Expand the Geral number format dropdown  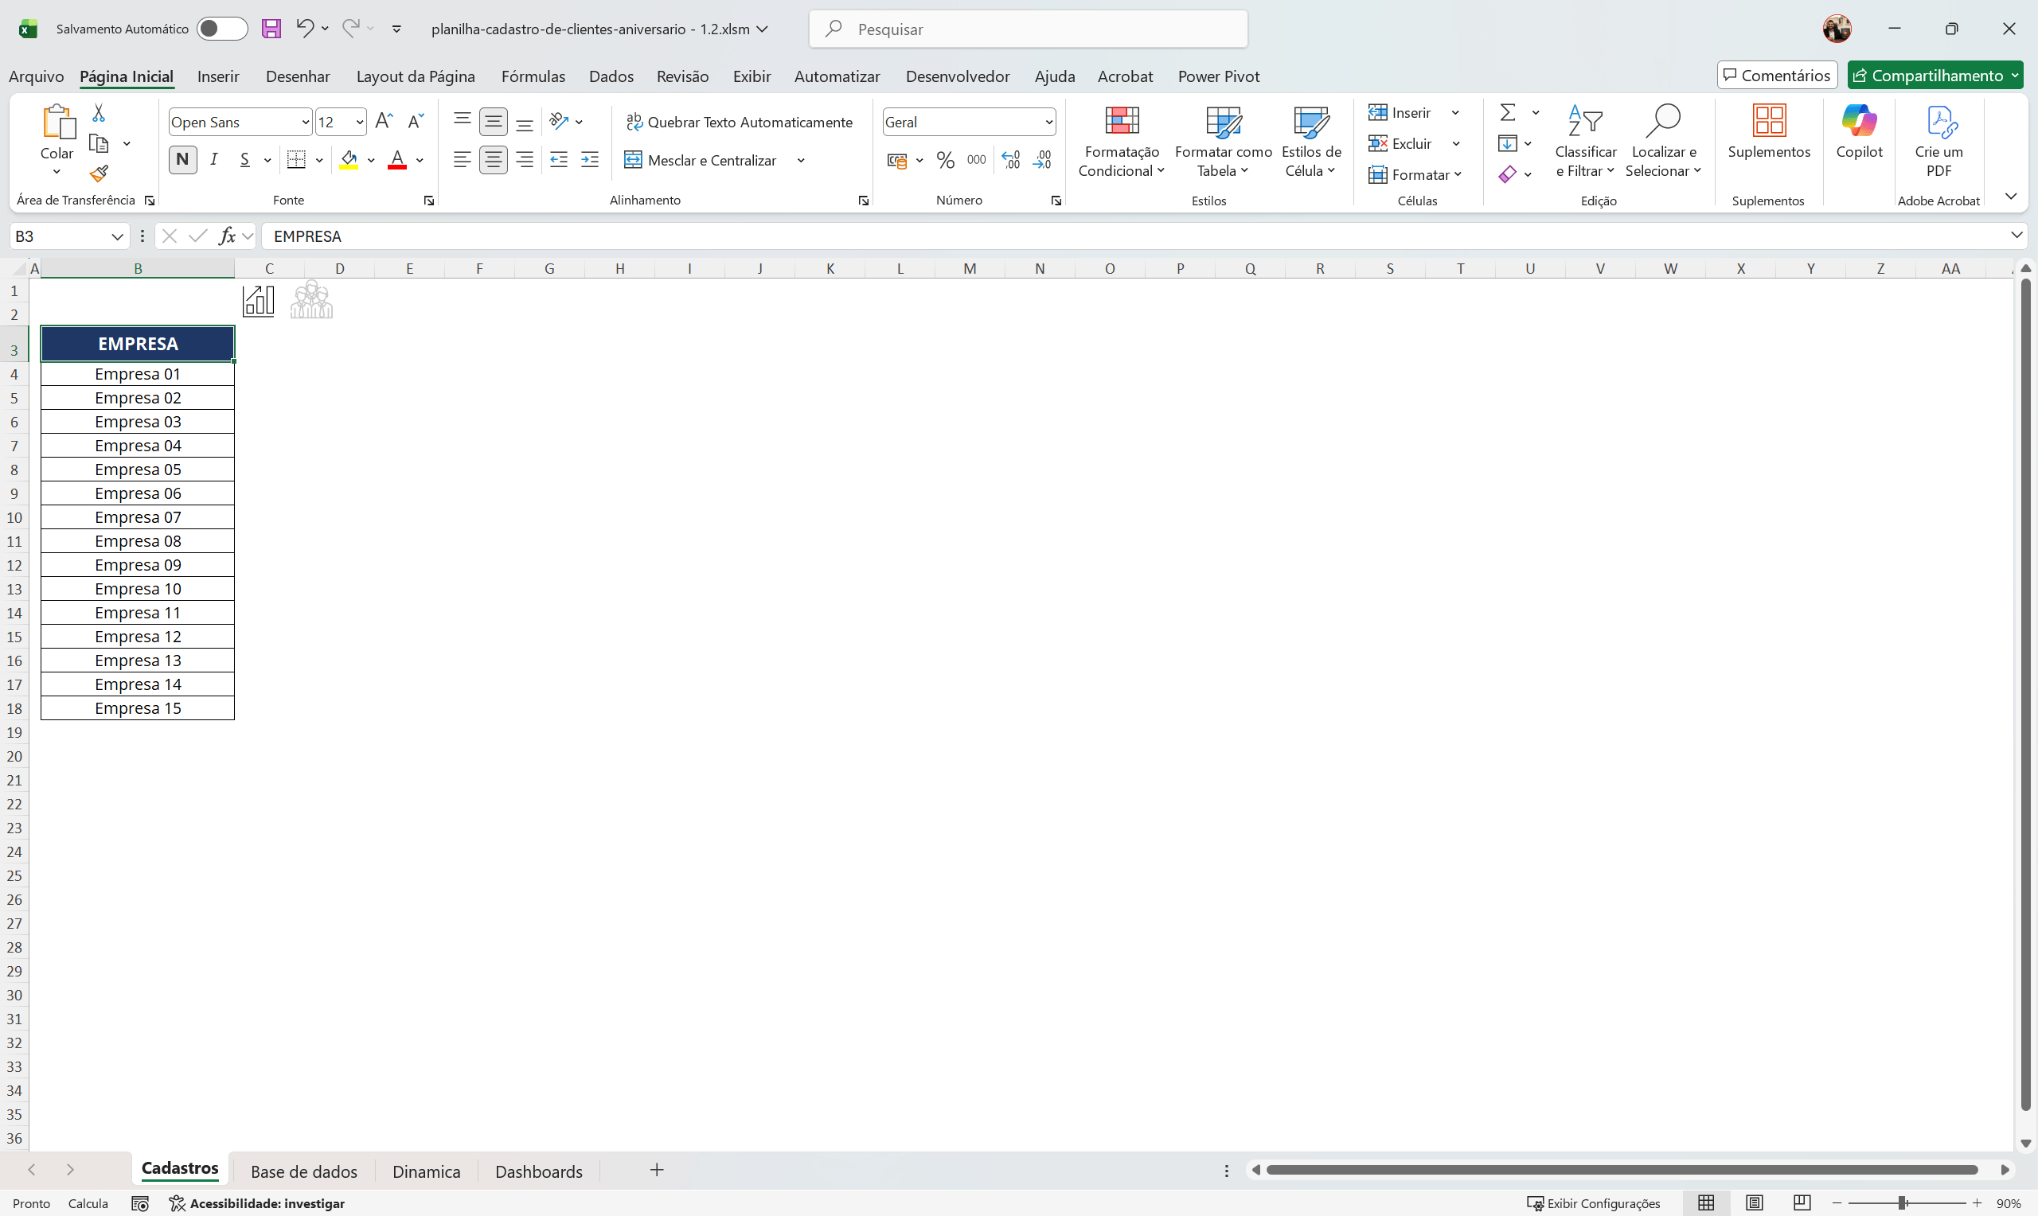click(1048, 122)
